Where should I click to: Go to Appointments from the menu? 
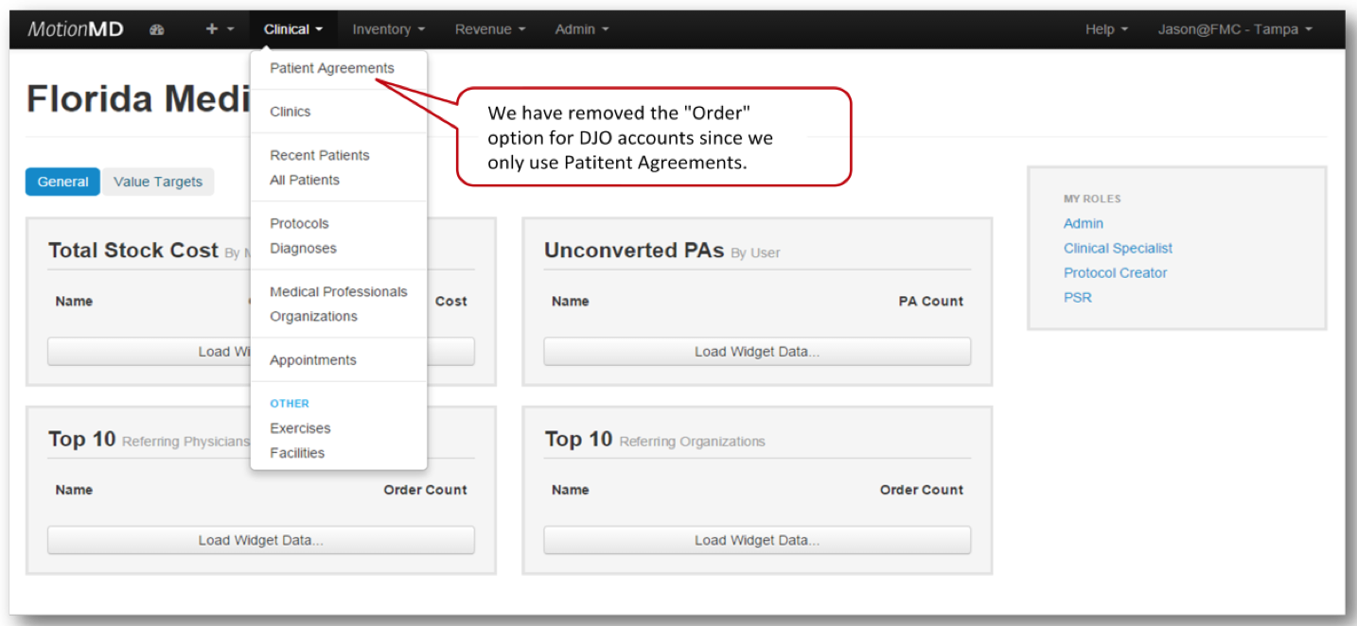312,360
